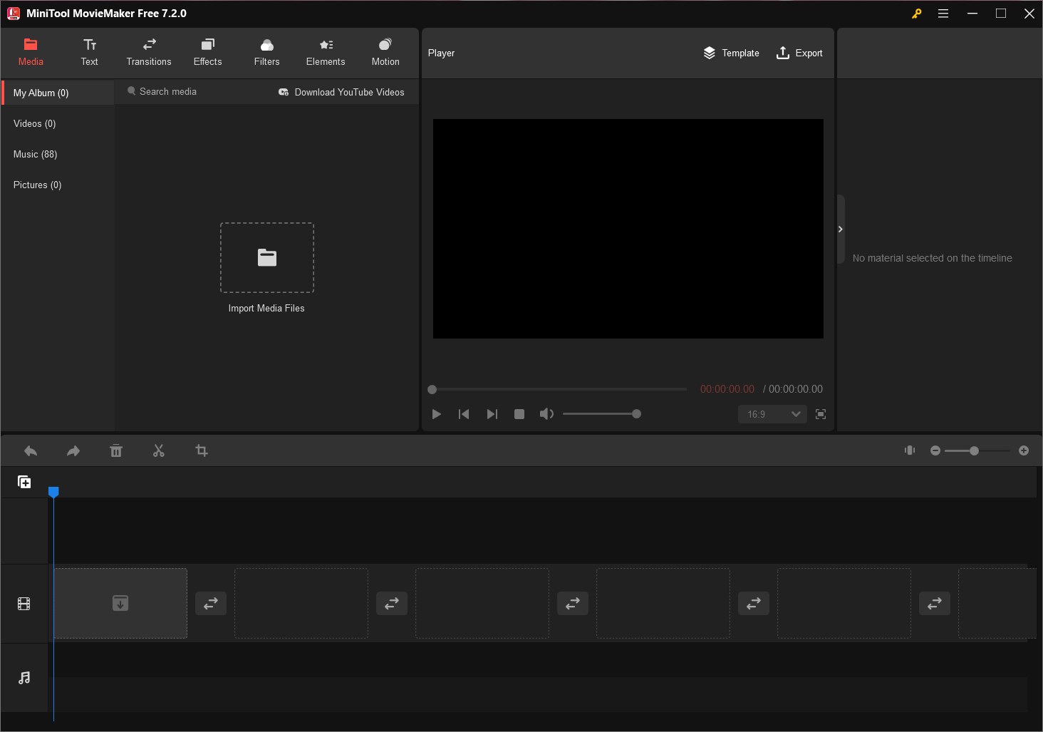Select Videos (0) category

click(x=58, y=123)
